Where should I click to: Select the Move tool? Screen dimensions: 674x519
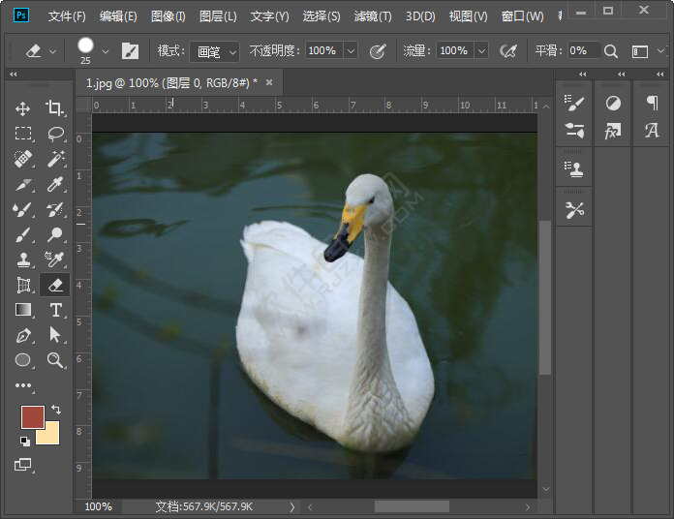click(x=23, y=108)
